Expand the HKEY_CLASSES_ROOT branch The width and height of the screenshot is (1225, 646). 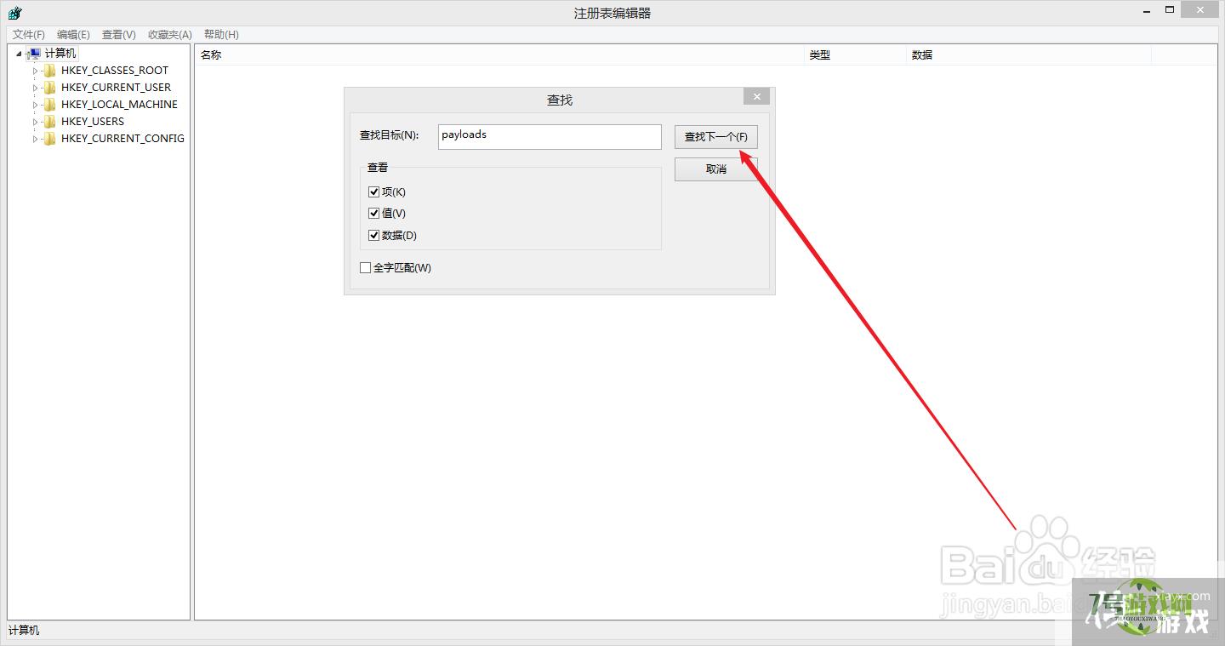(x=36, y=71)
